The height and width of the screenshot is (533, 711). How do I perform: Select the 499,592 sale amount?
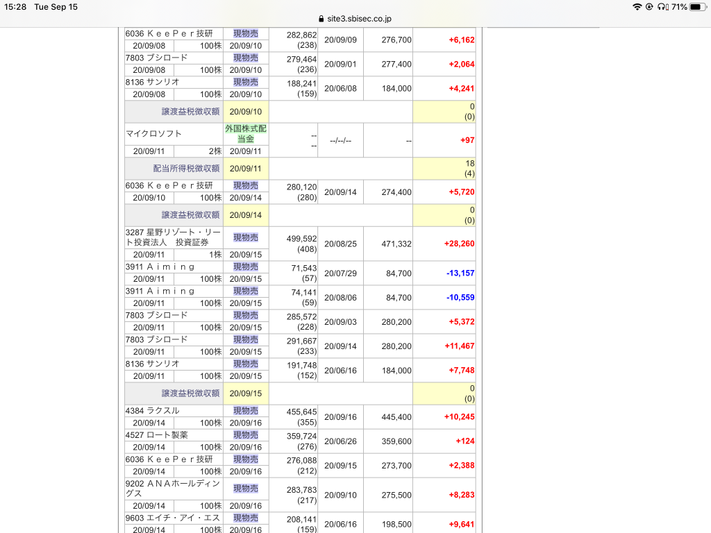[x=301, y=239]
